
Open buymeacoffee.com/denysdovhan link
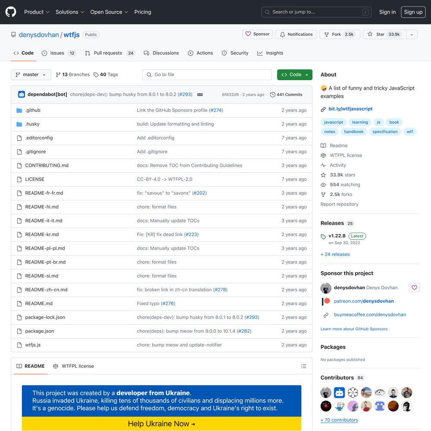click(x=370, y=315)
